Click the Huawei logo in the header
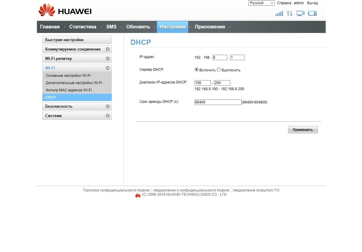362x252 pixels. 65,10
